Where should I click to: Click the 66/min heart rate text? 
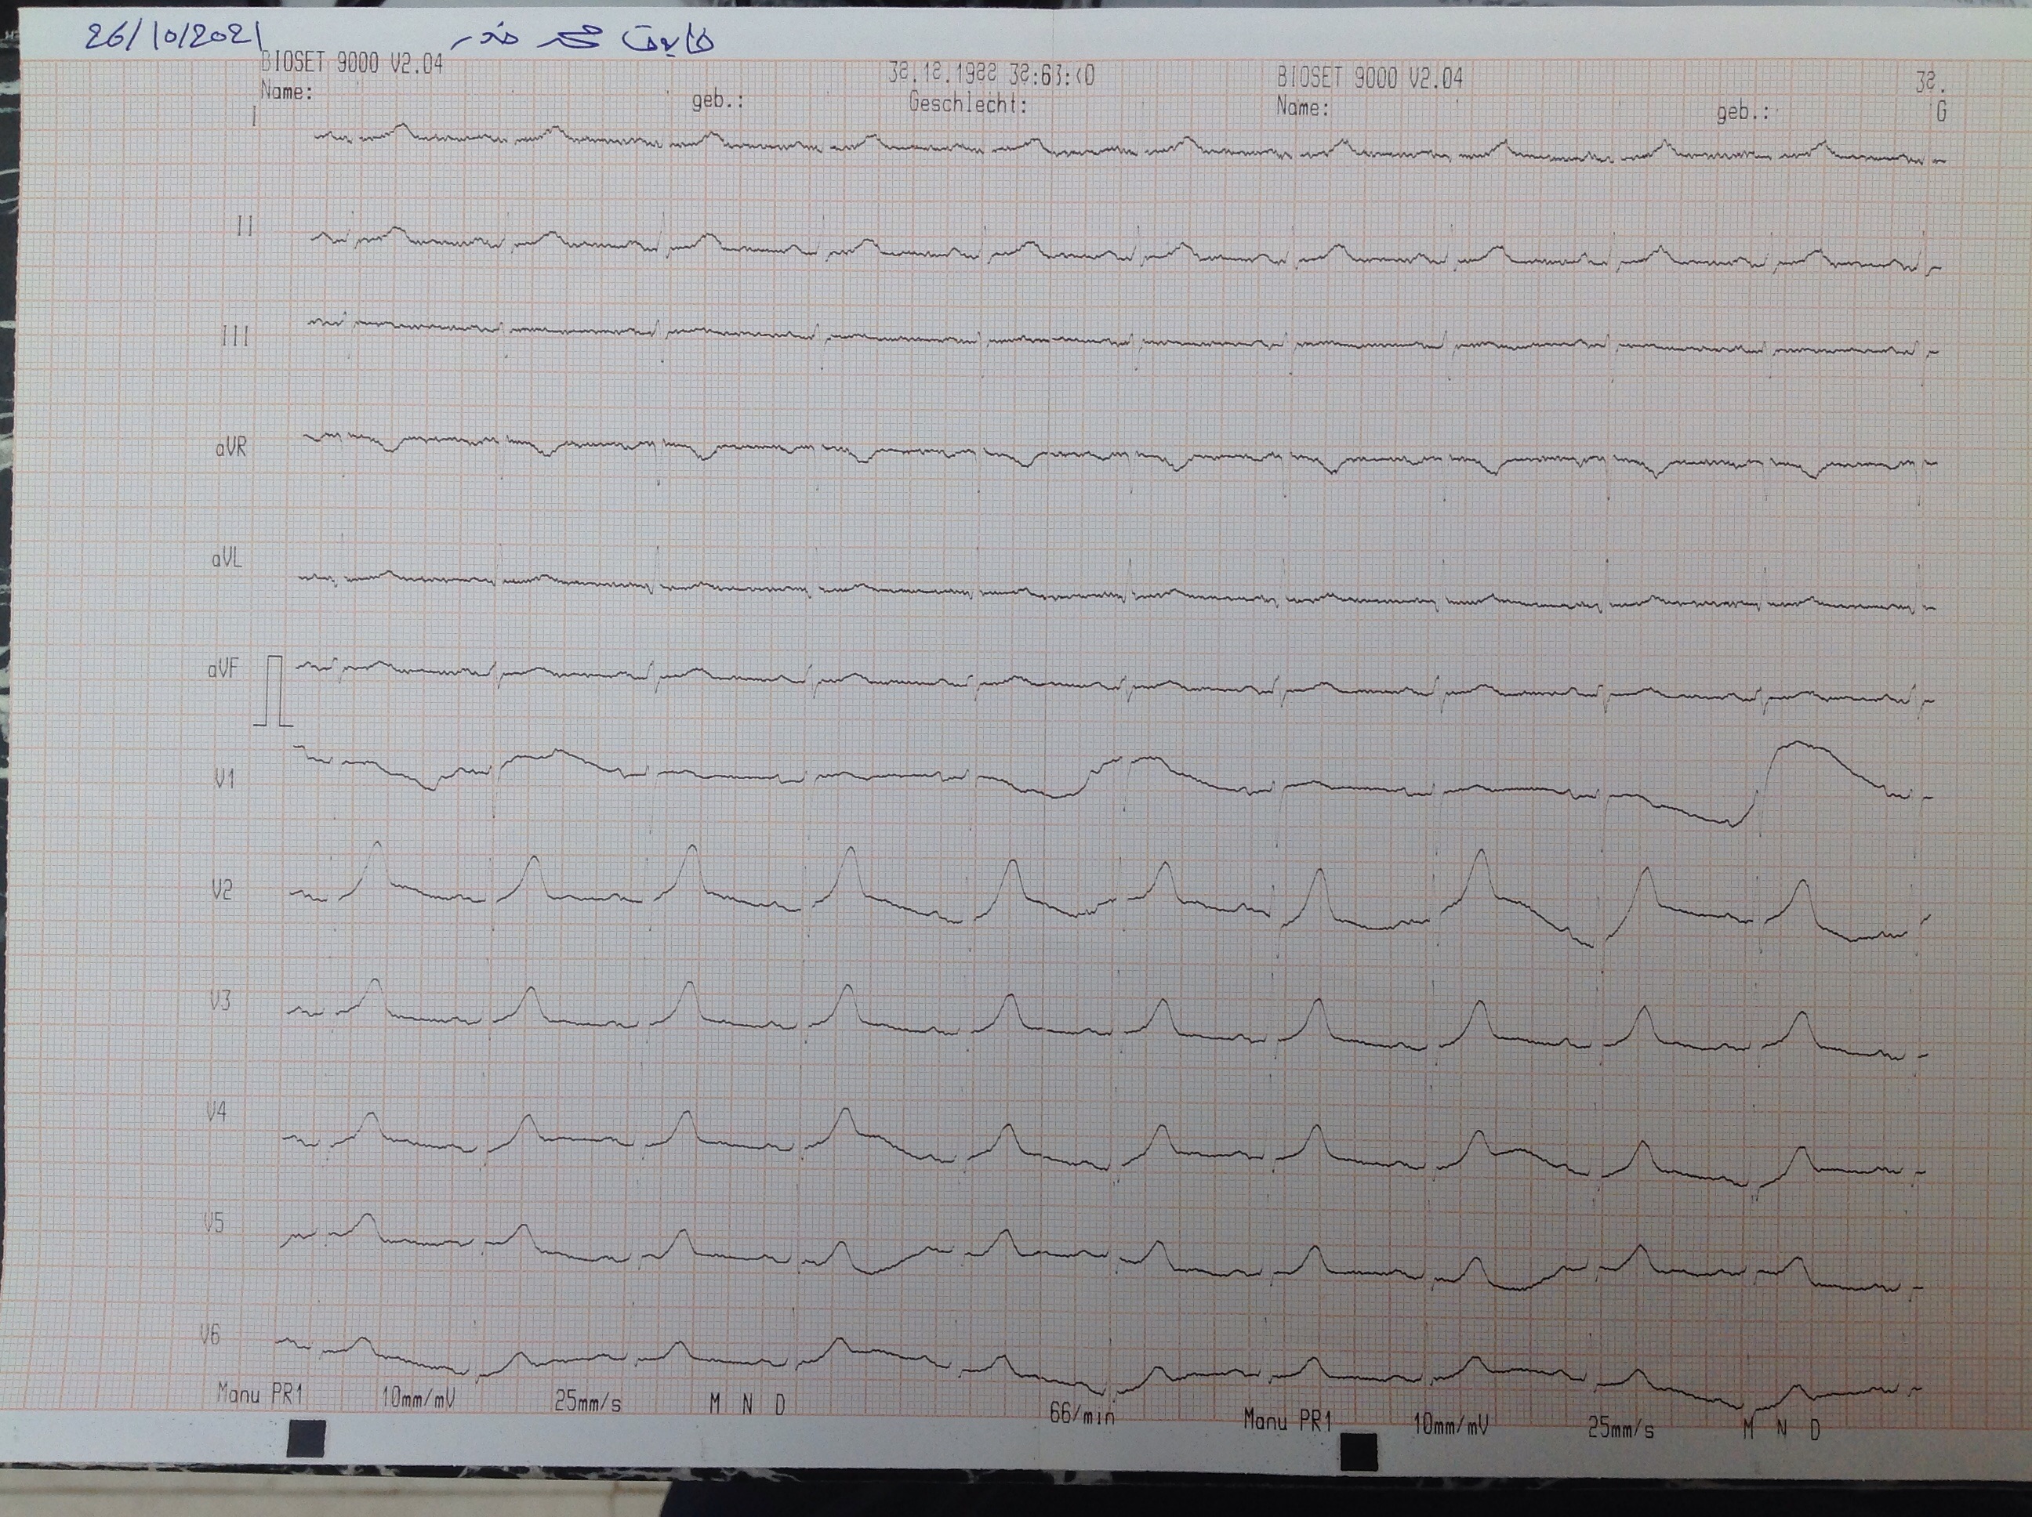(x=1081, y=1414)
